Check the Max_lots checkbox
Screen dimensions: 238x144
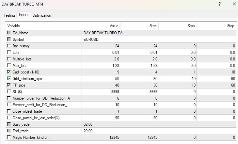pos(9,65)
